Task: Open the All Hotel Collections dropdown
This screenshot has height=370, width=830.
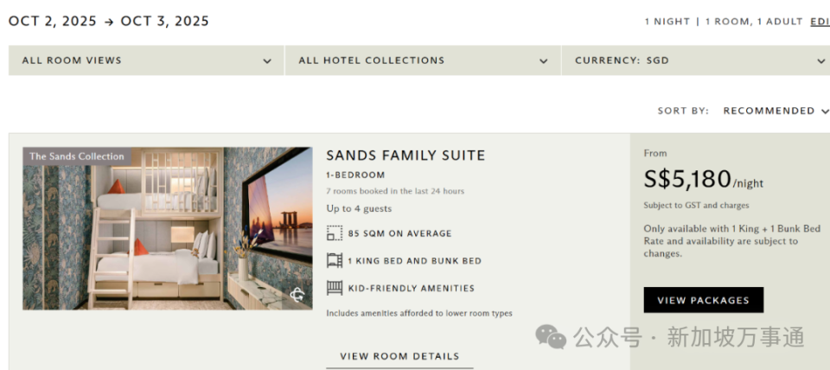Action: click(x=423, y=61)
